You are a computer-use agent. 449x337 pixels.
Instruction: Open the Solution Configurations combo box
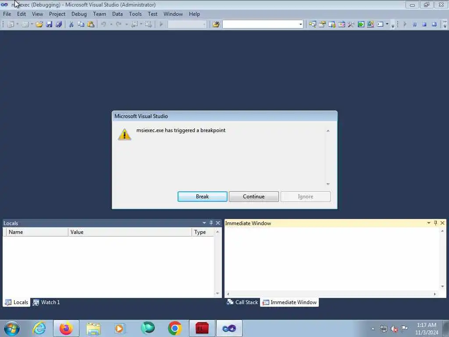click(x=187, y=25)
